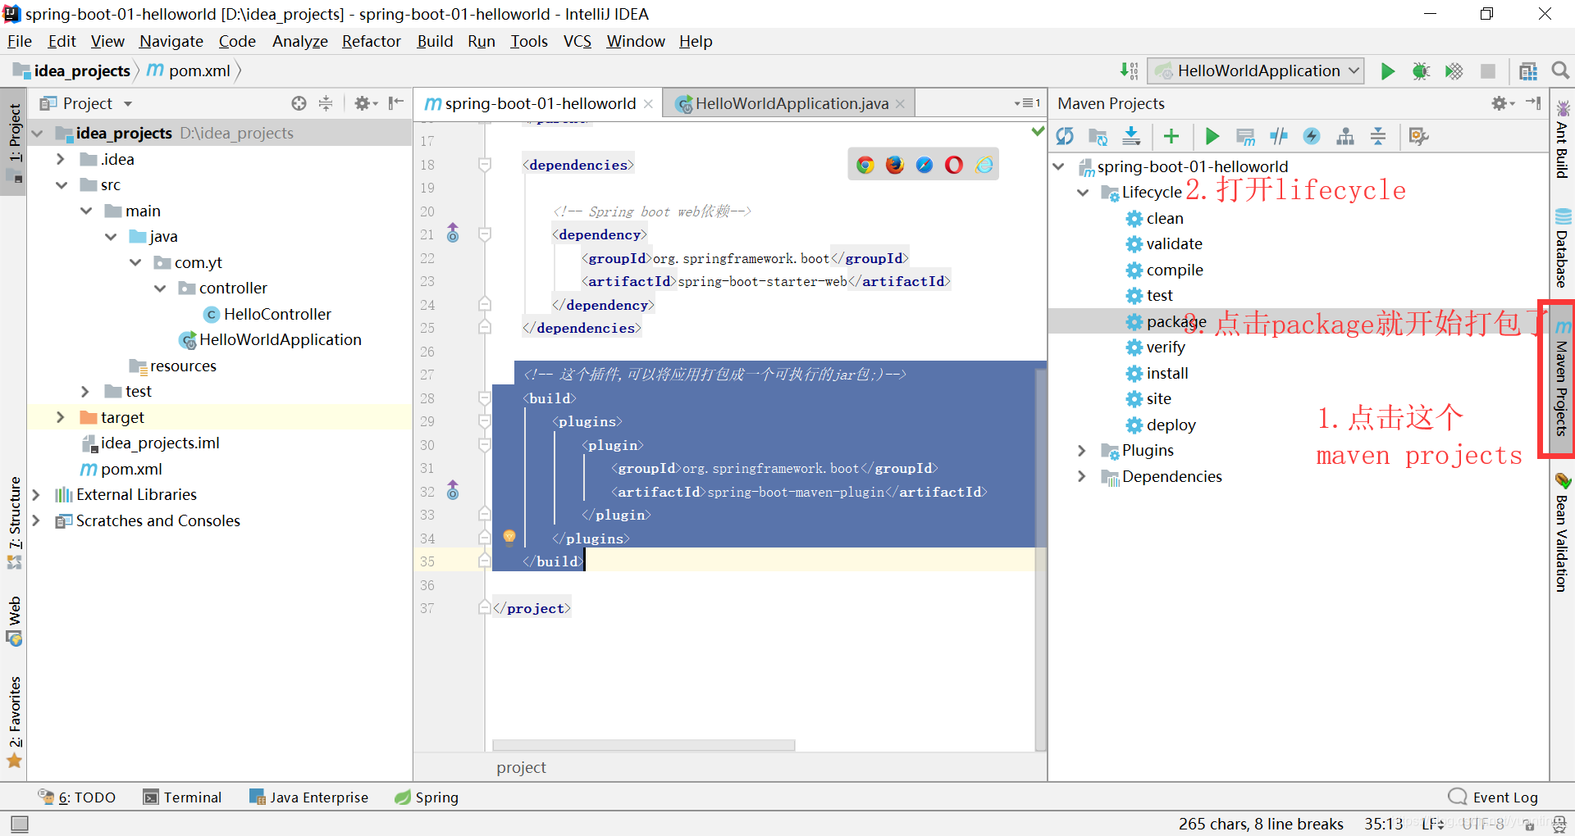Select the package lifecycle goal
The image size is (1575, 836).
point(1176,321)
